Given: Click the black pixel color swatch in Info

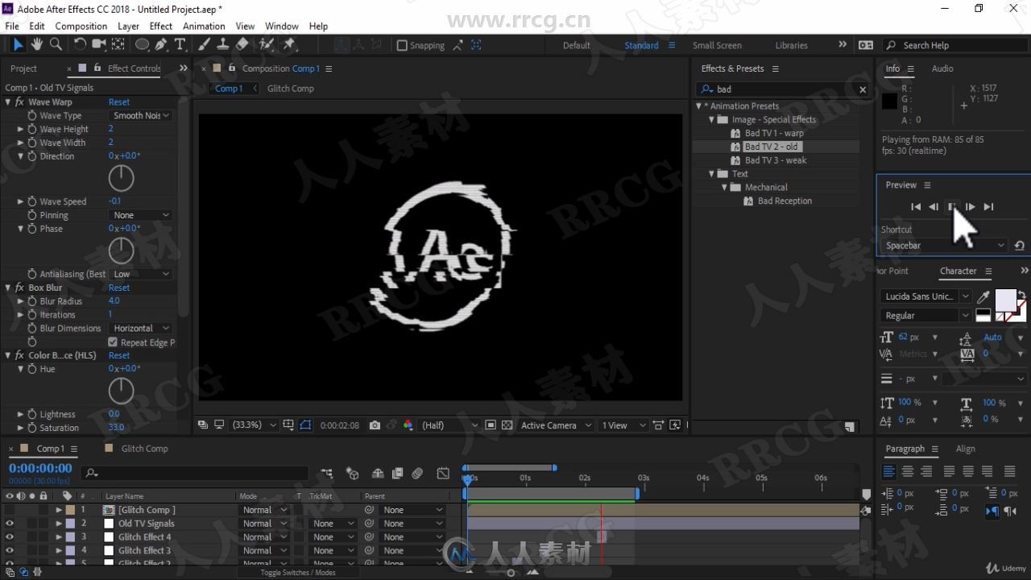Looking at the screenshot, I should coord(889,101).
